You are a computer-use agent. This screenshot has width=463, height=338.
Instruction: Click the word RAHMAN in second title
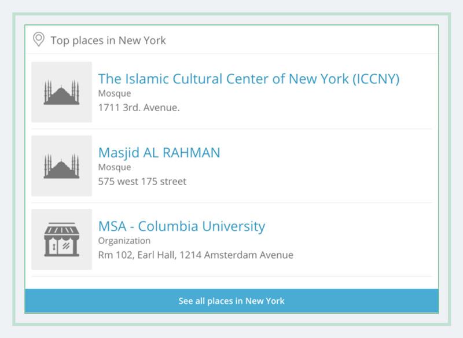click(192, 153)
